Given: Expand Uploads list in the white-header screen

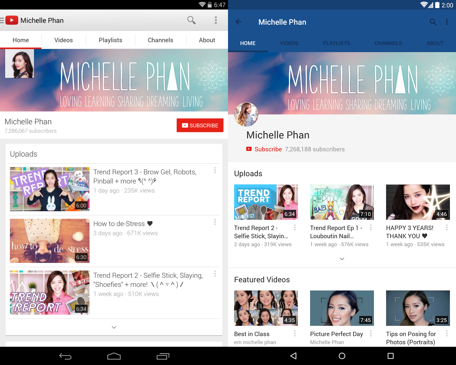Looking at the screenshot, I should (114, 327).
